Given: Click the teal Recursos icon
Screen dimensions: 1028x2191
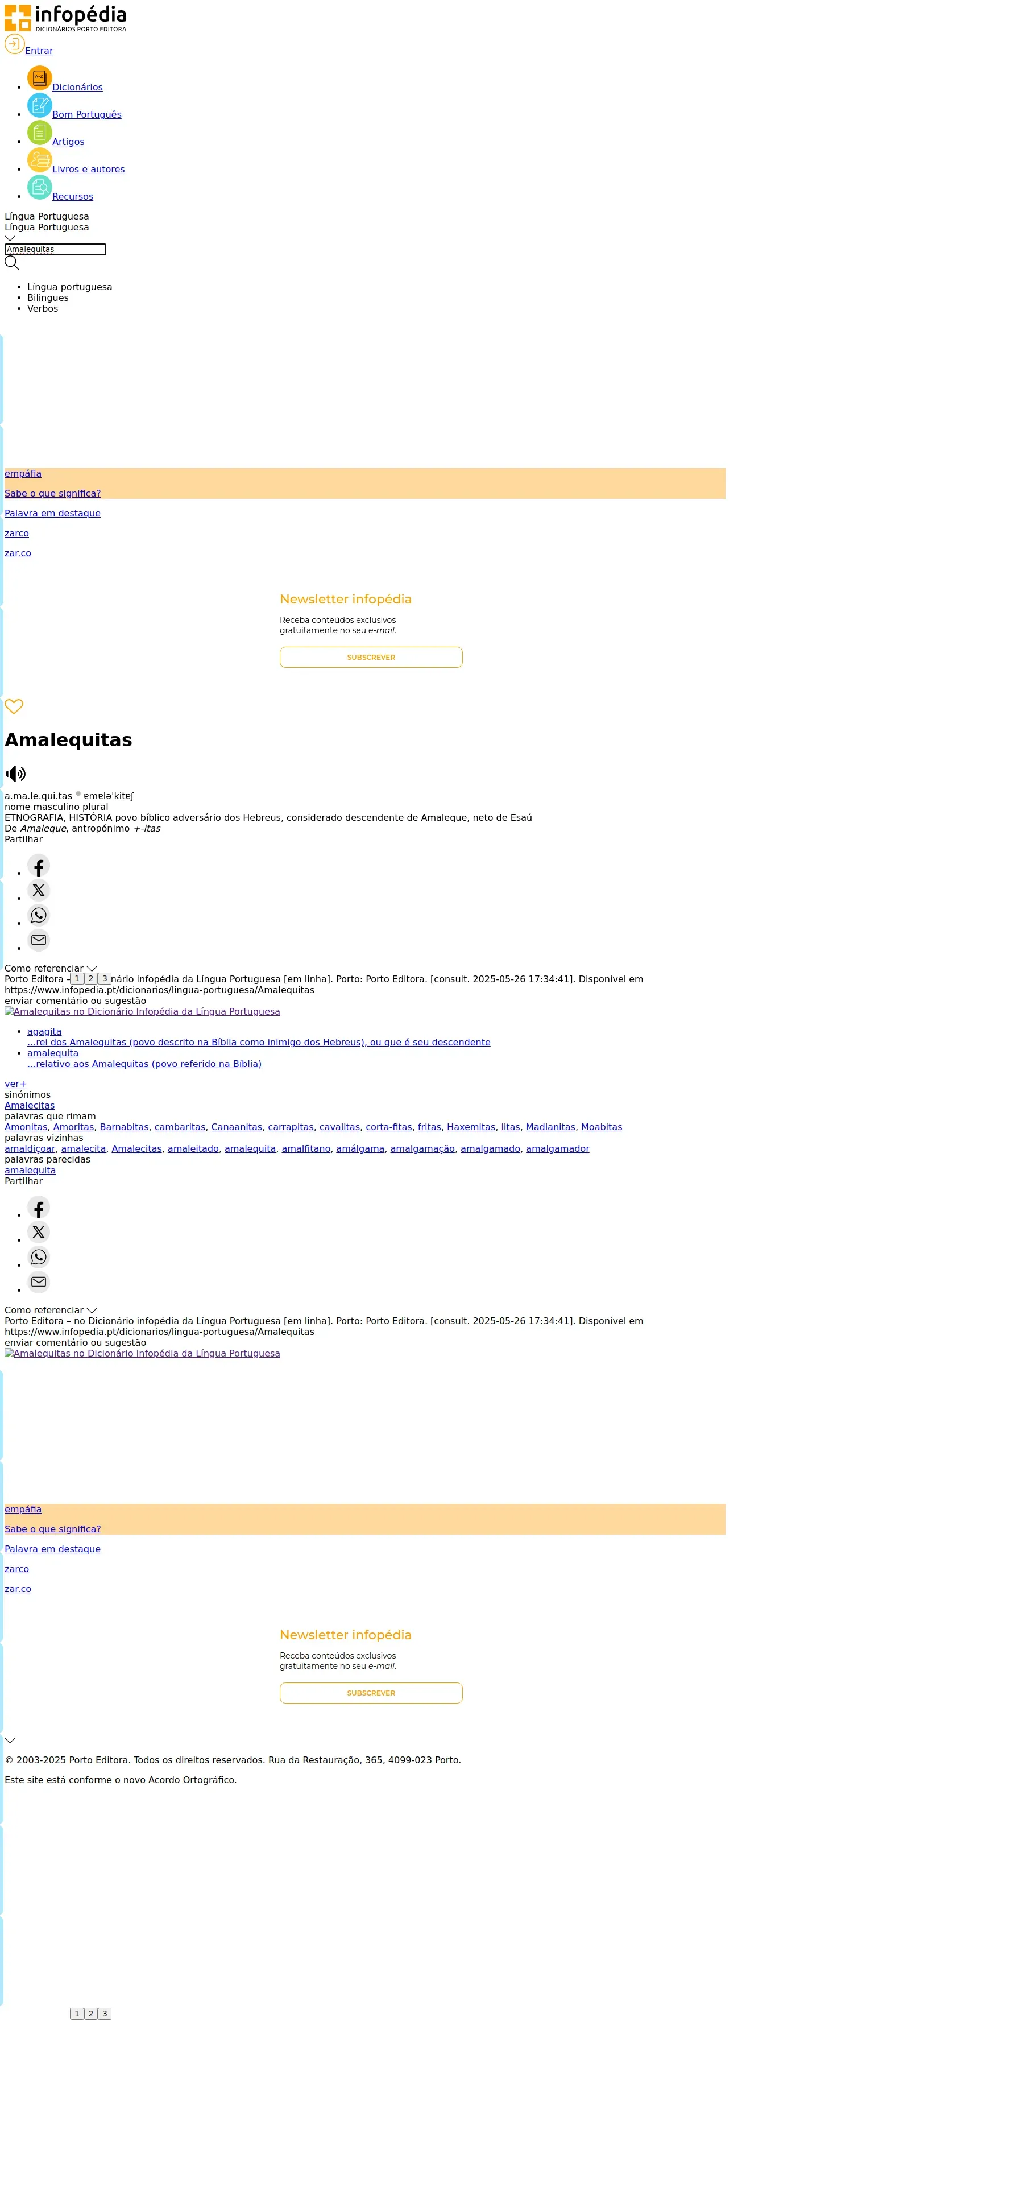Looking at the screenshot, I should coord(39,187).
